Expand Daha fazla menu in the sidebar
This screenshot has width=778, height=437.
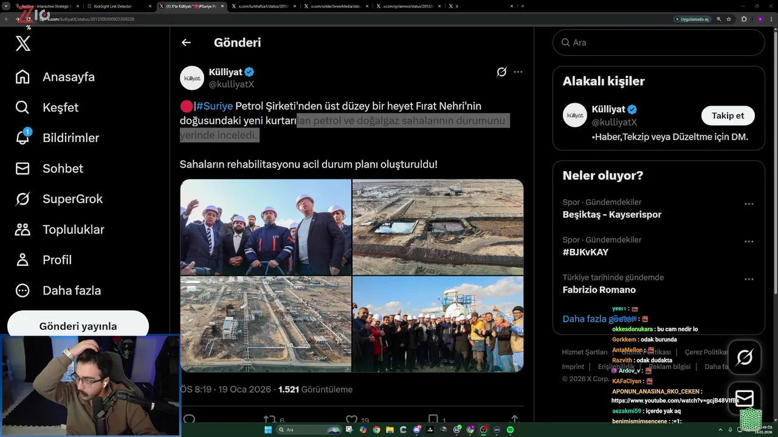[x=58, y=290]
